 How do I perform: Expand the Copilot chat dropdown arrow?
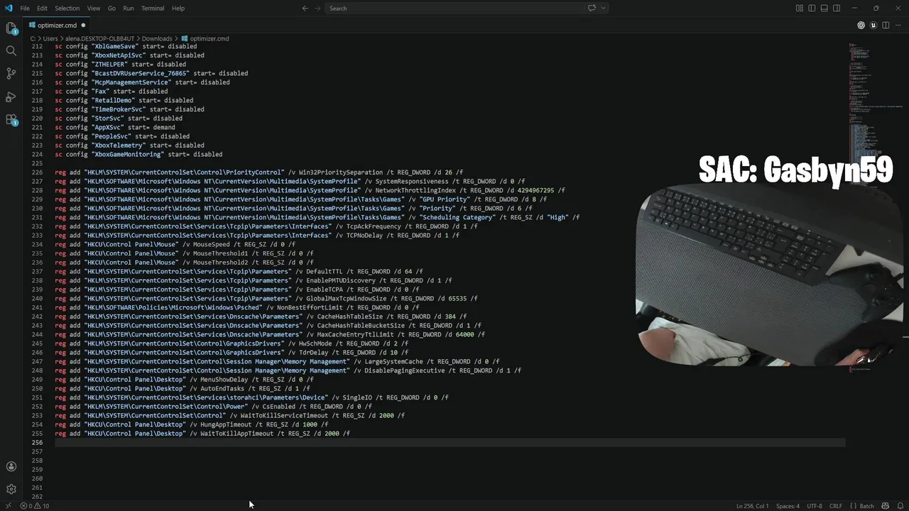point(602,8)
